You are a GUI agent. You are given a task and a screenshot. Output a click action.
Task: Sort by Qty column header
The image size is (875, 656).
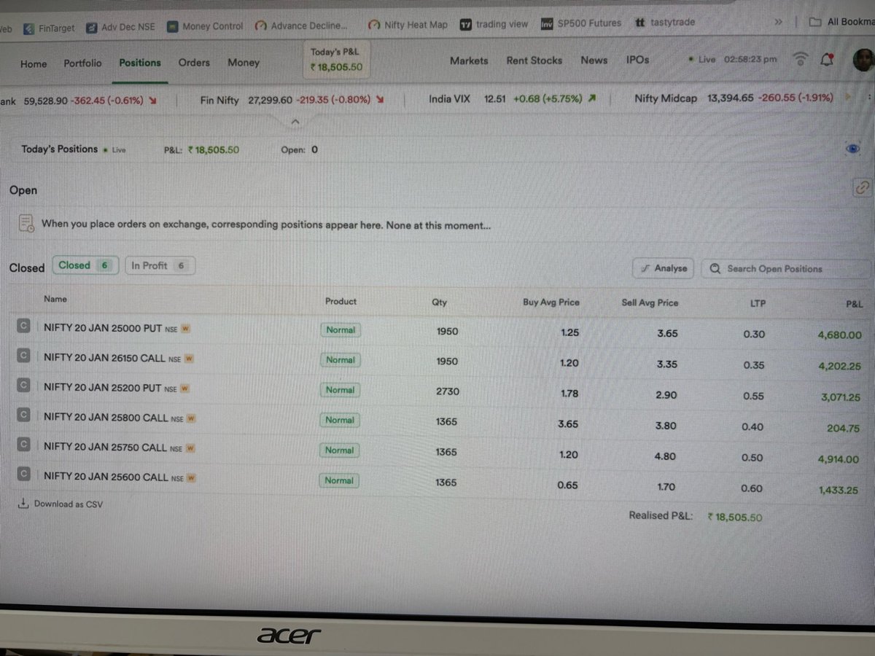(x=439, y=302)
